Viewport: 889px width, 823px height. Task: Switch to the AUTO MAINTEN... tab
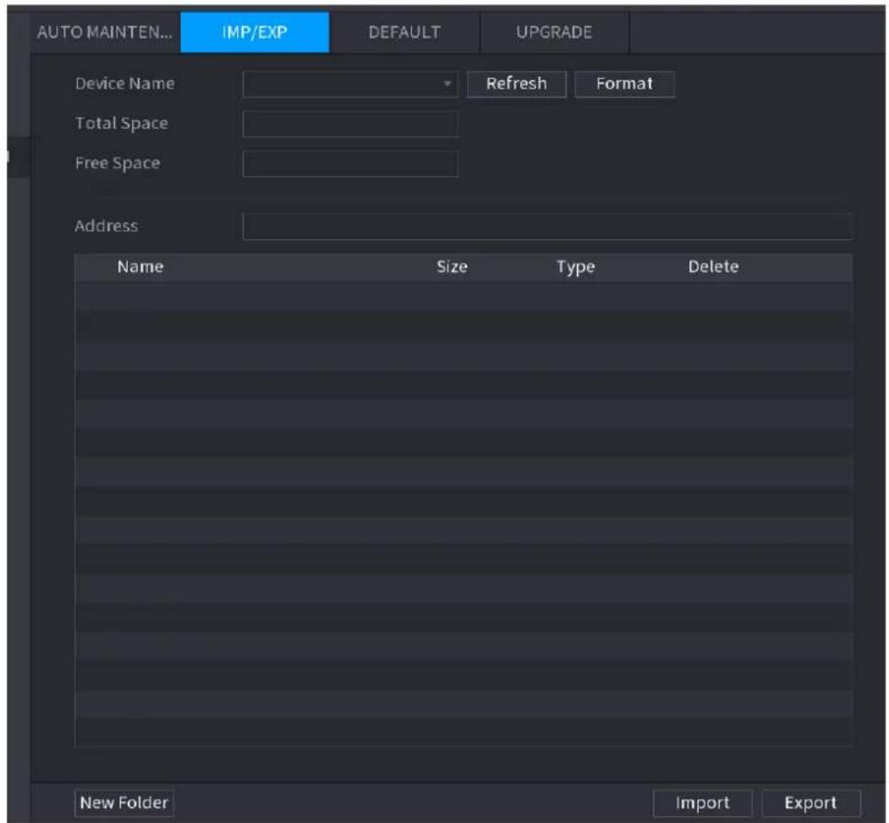[x=105, y=32]
